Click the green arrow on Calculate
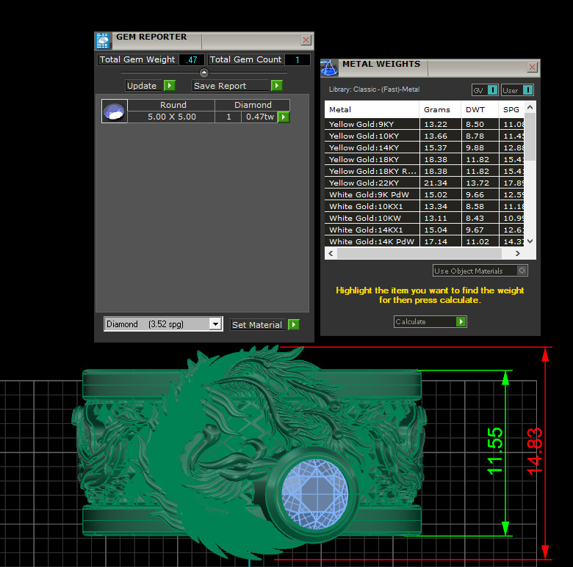The height and width of the screenshot is (567, 573). coord(461,322)
